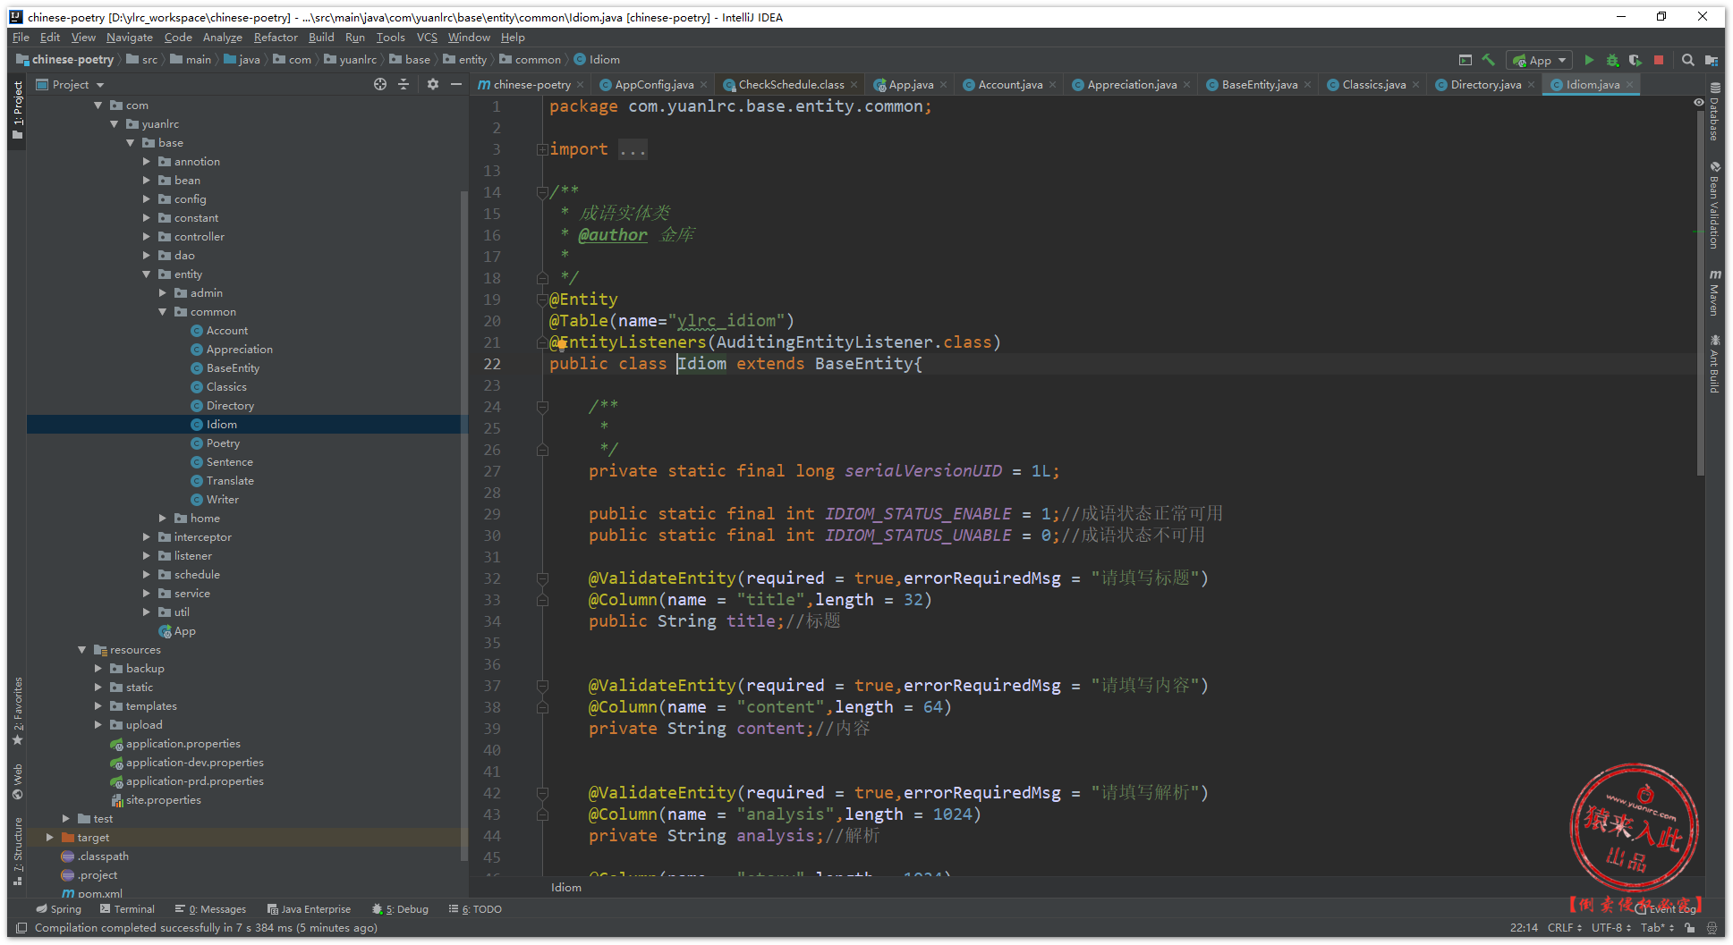The height and width of the screenshot is (945, 1733).
Task: Go to line via 22:14 position indicator
Action: tap(1524, 928)
